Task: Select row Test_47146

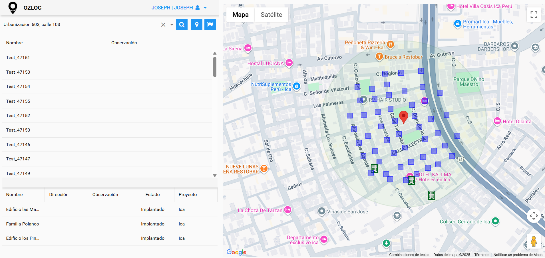Action: pyautogui.click(x=107, y=145)
